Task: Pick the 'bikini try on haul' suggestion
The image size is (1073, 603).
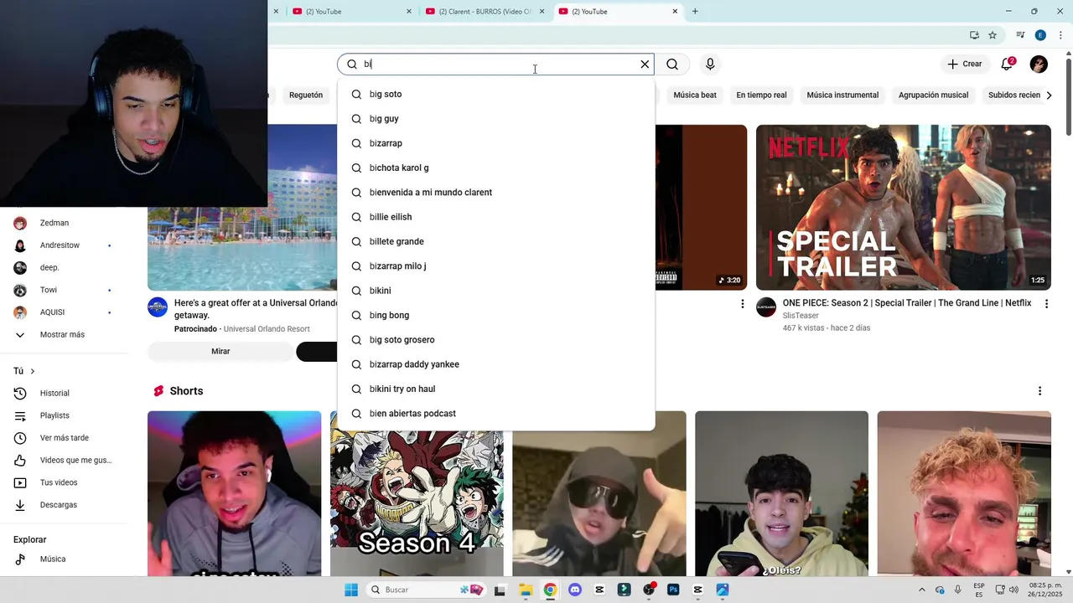Action: [x=495, y=389]
